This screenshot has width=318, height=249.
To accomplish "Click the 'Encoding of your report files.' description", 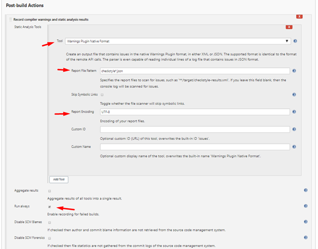I will pos(122,121).
